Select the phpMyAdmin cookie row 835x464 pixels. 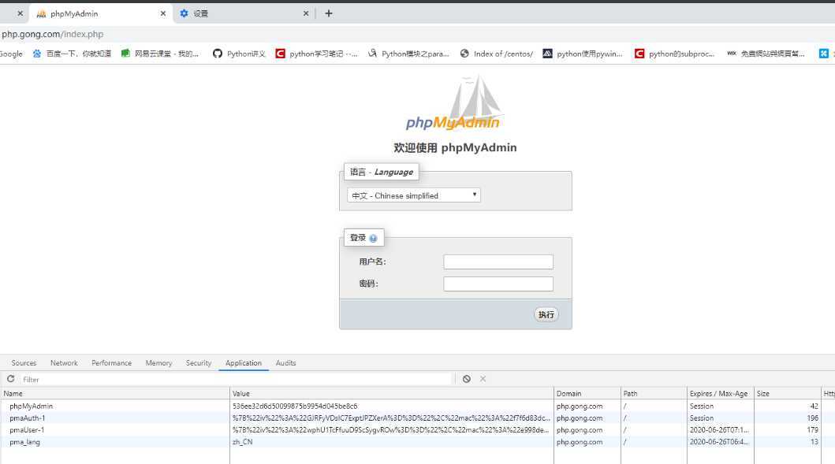pos(418,406)
